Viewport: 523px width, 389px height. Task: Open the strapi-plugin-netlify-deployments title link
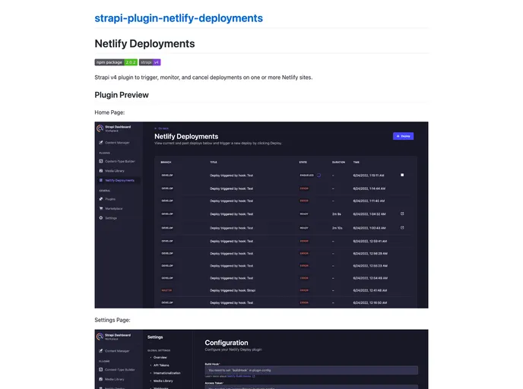tap(179, 18)
